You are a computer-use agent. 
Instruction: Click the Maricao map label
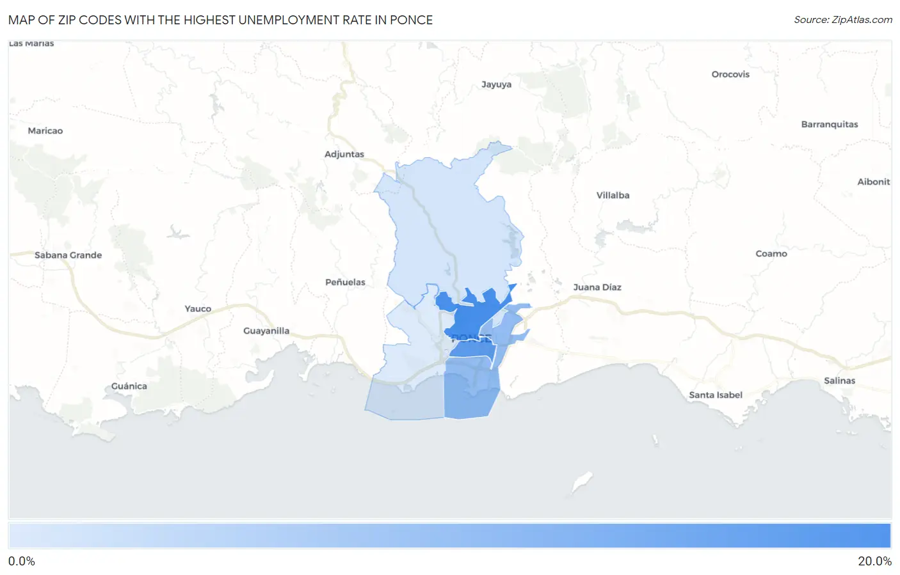(x=45, y=130)
